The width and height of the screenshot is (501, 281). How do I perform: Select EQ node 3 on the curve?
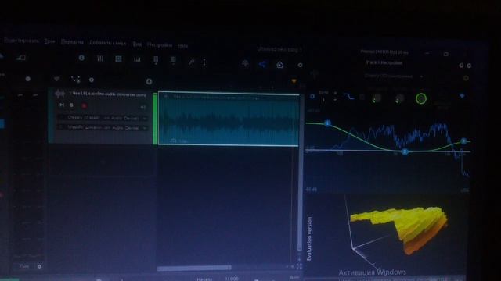pyautogui.click(x=463, y=140)
